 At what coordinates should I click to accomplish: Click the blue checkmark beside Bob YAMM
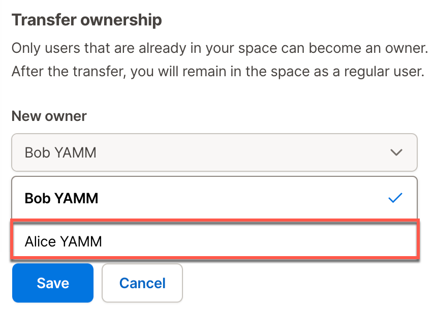point(395,198)
